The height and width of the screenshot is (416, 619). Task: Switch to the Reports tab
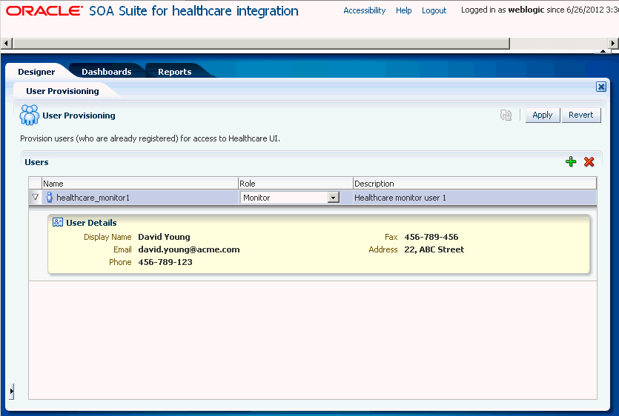[x=174, y=72]
